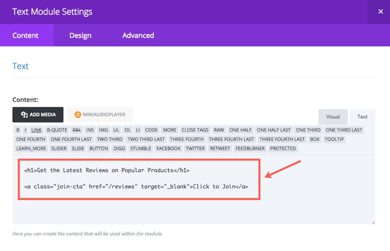Click the TOOLTIP shortcode button
Screen dimensions: 390x251
click(x=334, y=139)
